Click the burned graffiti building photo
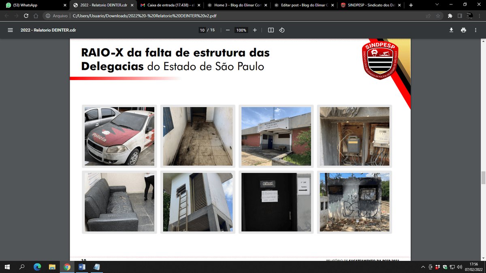486x273 pixels. click(x=354, y=202)
